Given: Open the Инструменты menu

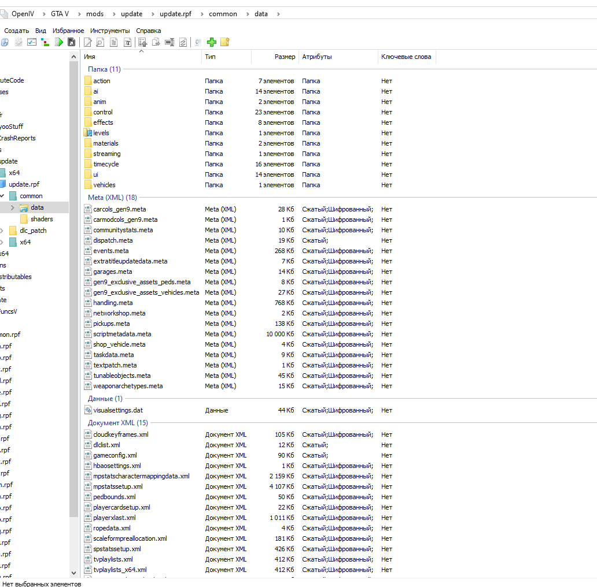Looking at the screenshot, I should [x=110, y=31].
